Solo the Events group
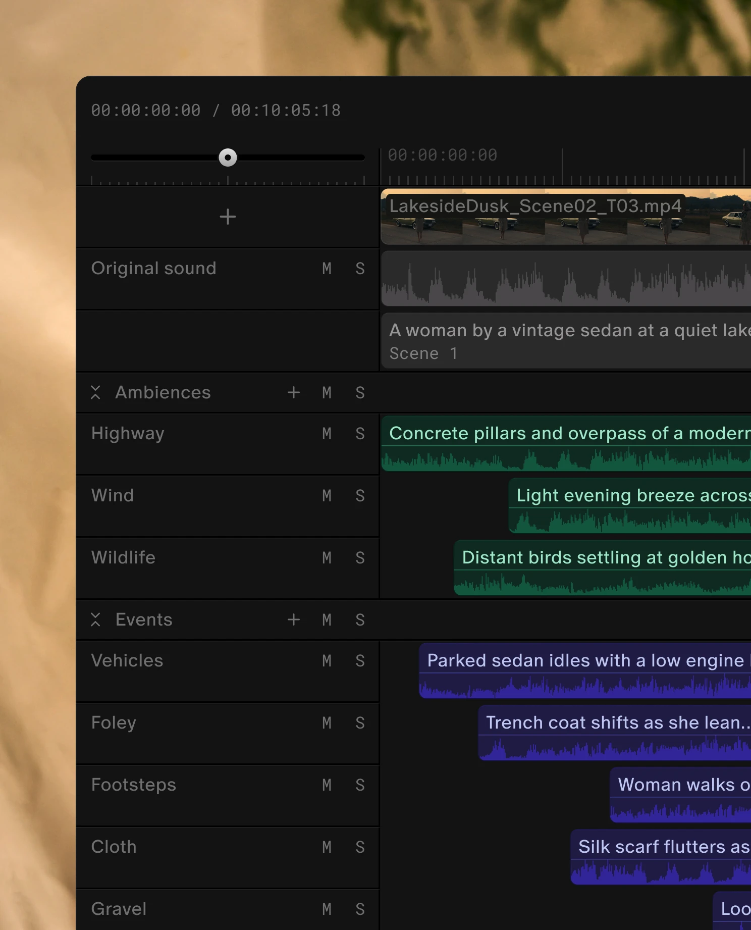The height and width of the screenshot is (930, 751). point(360,620)
